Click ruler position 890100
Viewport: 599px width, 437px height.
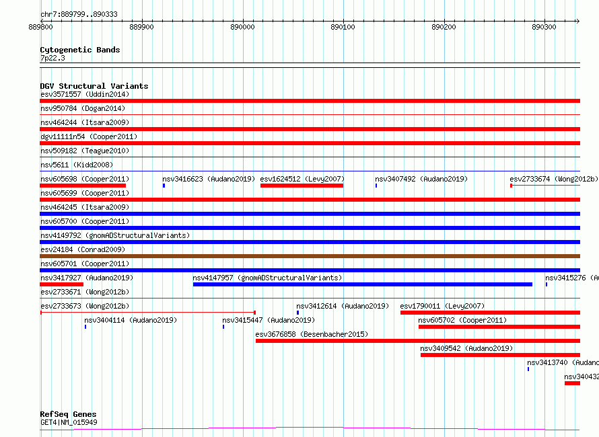click(343, 27)
